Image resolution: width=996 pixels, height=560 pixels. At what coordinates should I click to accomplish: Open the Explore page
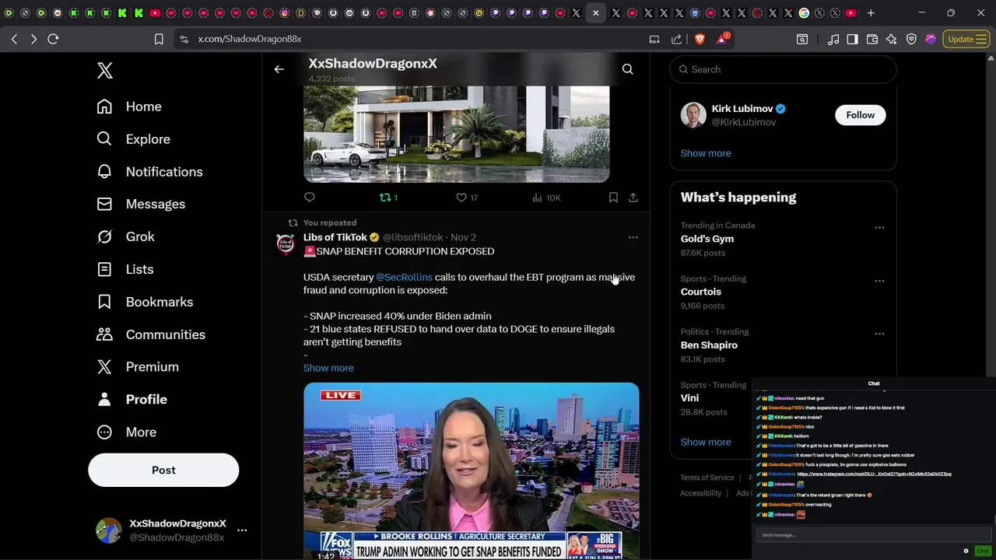pos(133,139)
